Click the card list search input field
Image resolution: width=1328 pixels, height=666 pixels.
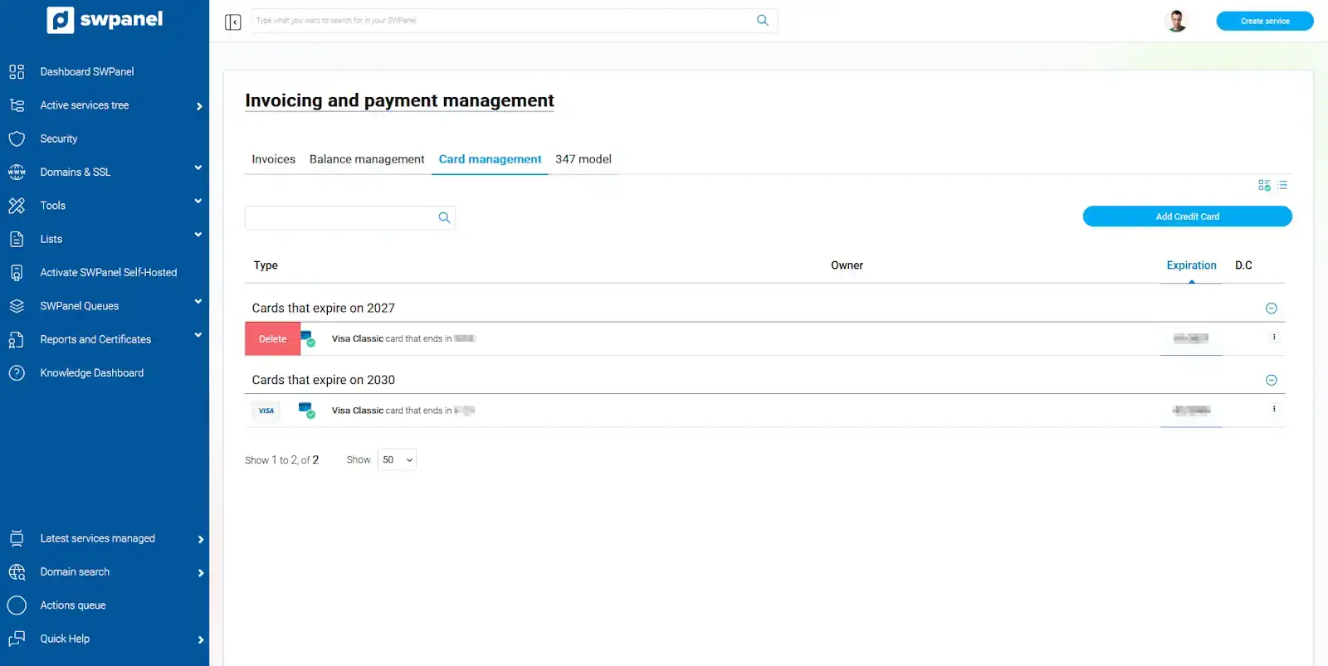point(340,217)
